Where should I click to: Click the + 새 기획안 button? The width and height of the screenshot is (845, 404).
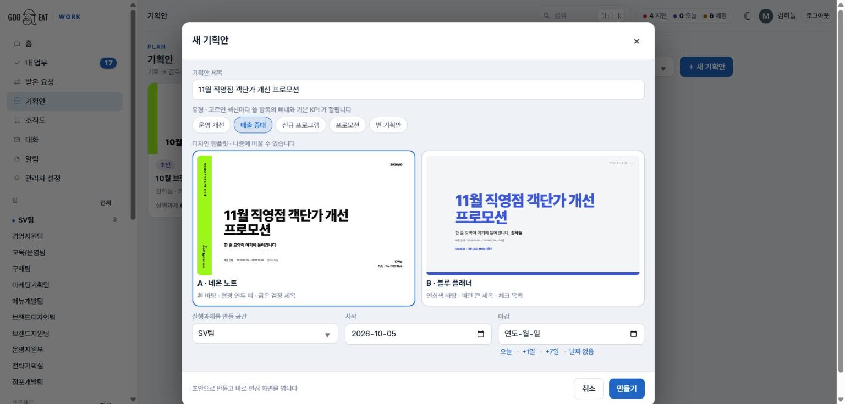pos(706,67)
